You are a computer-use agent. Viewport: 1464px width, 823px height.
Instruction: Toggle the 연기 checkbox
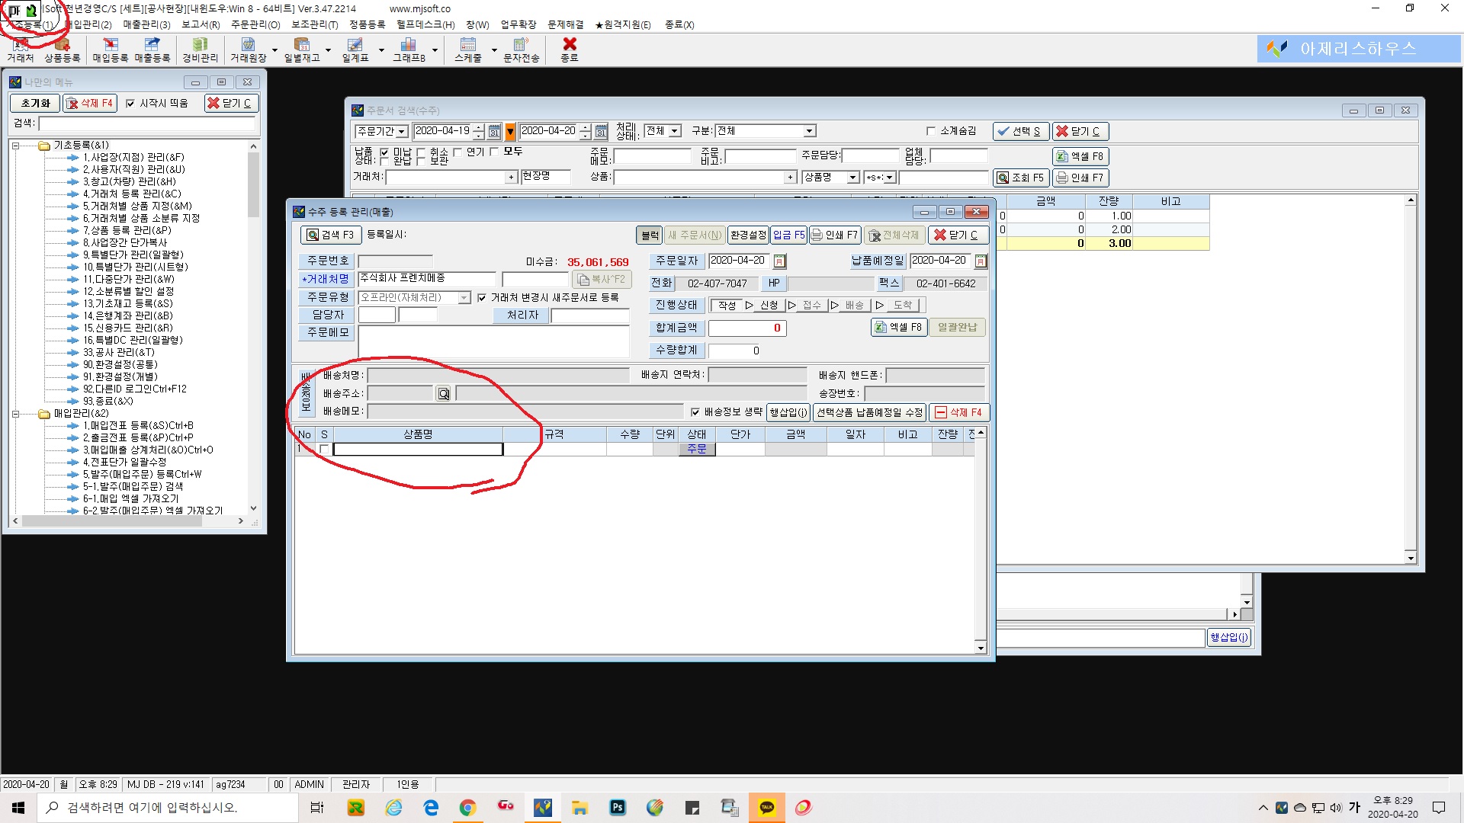[x=457, y=152]
